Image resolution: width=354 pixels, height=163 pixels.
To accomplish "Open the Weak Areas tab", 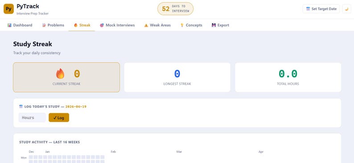I will (x=157, y=25).
